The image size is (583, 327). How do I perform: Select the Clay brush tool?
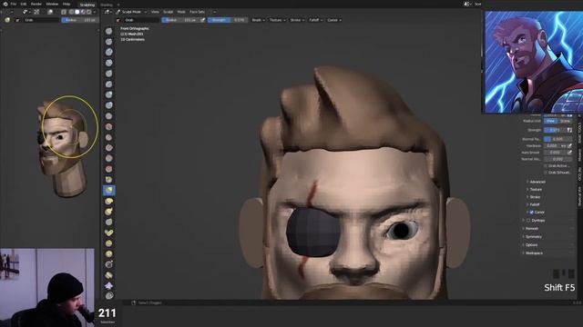pos(109,53)
